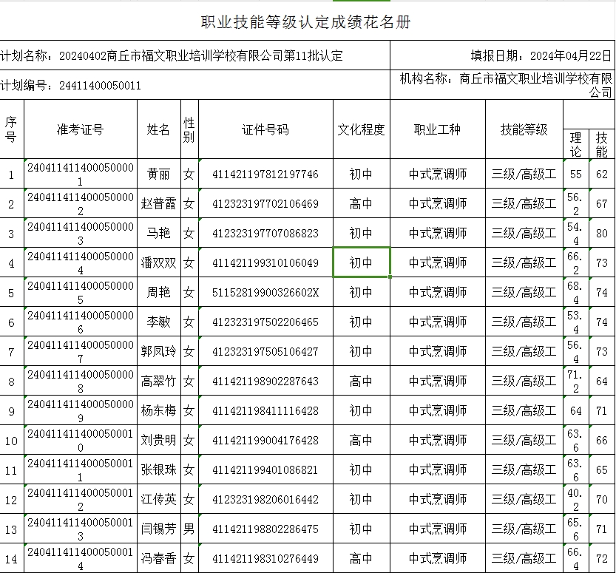Viewport: 616px width, 573px height.
Task: Click the 性别 column header
Action: [189, 129]
